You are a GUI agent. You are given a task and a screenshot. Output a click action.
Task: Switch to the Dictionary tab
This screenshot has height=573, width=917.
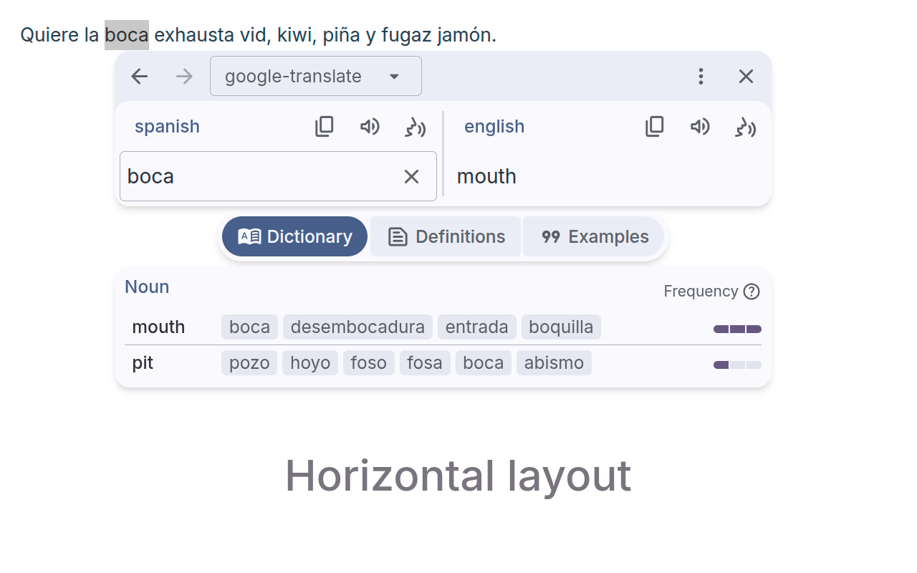click(x=294, y=236)
